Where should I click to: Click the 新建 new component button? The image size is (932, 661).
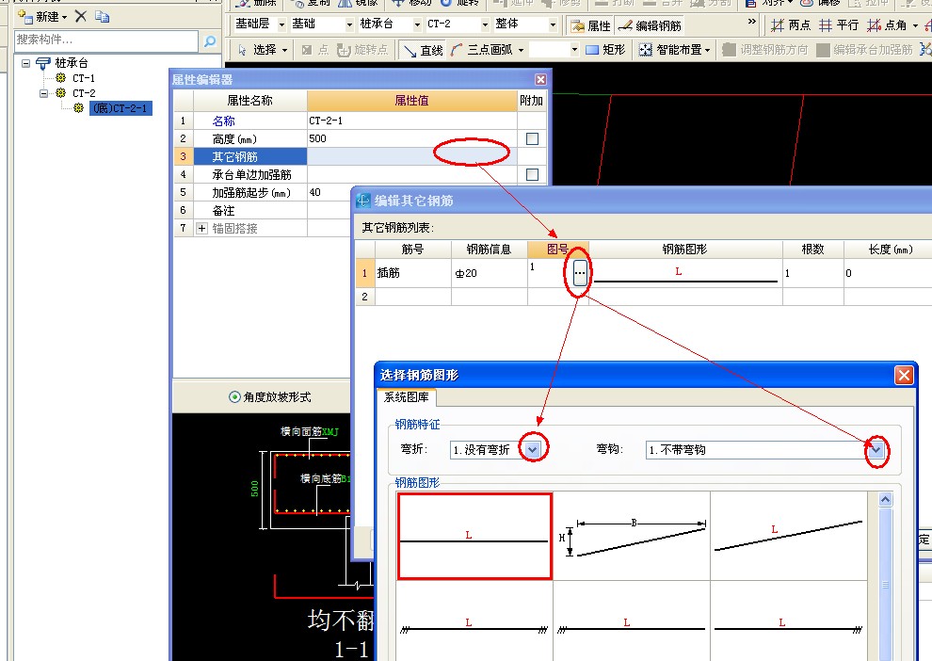(x=42, y=16)
